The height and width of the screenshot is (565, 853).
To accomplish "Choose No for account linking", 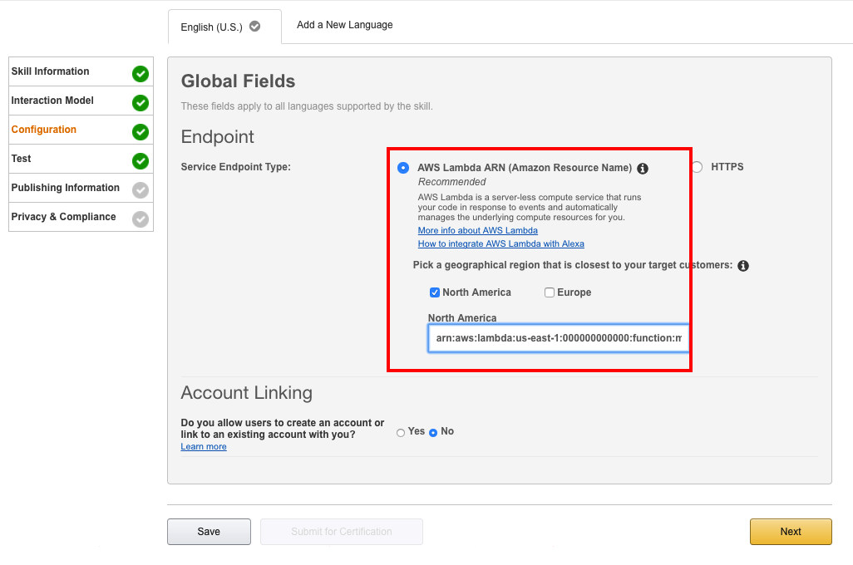I will pos(433,433).
